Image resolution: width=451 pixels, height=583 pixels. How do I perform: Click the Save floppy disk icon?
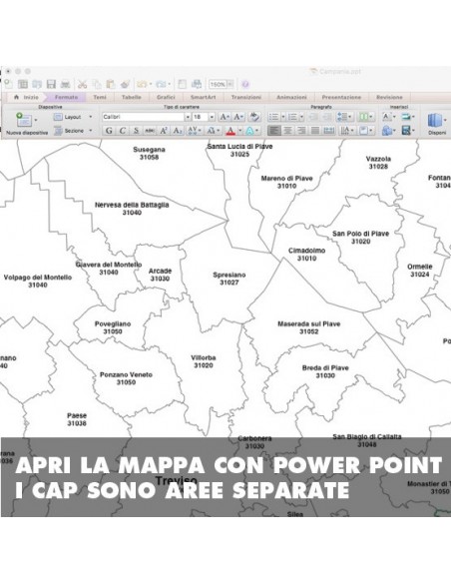(51, 85)
